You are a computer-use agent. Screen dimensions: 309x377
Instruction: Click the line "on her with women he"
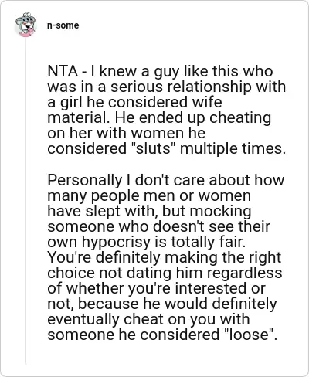(x=127, y=133)
